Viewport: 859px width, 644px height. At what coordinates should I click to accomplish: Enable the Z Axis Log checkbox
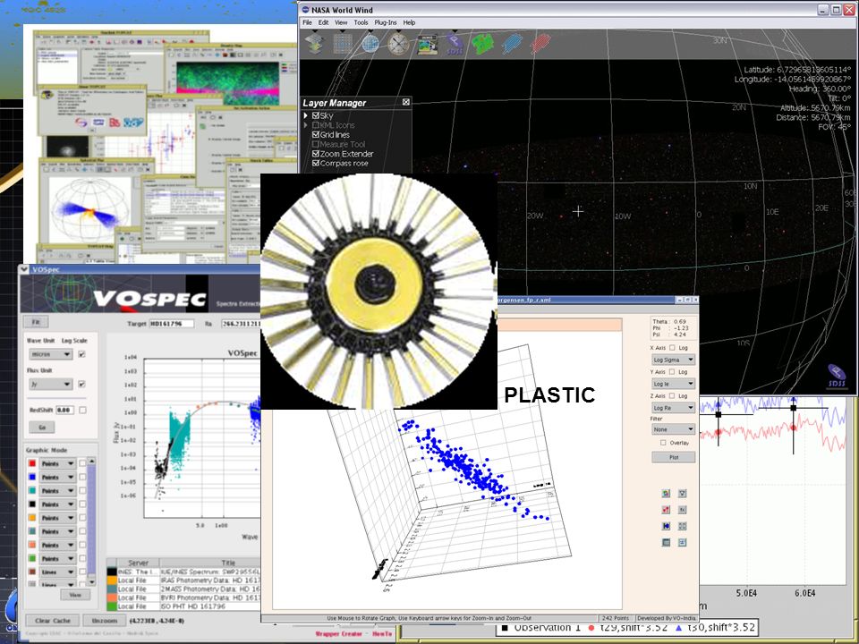[x=672, y=396]
